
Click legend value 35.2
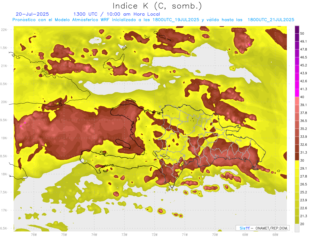click(303, 129)
